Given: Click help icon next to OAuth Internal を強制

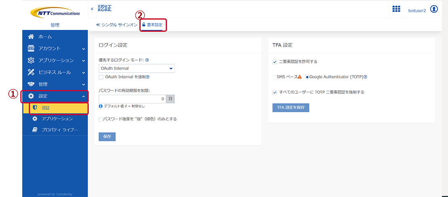Looking at the screenshot, I should coord(148,77).
